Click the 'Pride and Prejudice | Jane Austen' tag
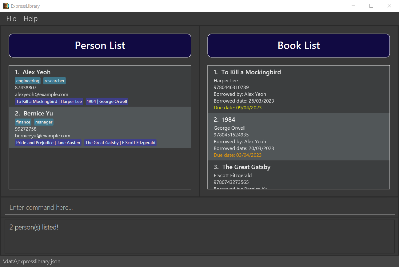The height and width of the screenshot is (267, 399). pos(48,143)
